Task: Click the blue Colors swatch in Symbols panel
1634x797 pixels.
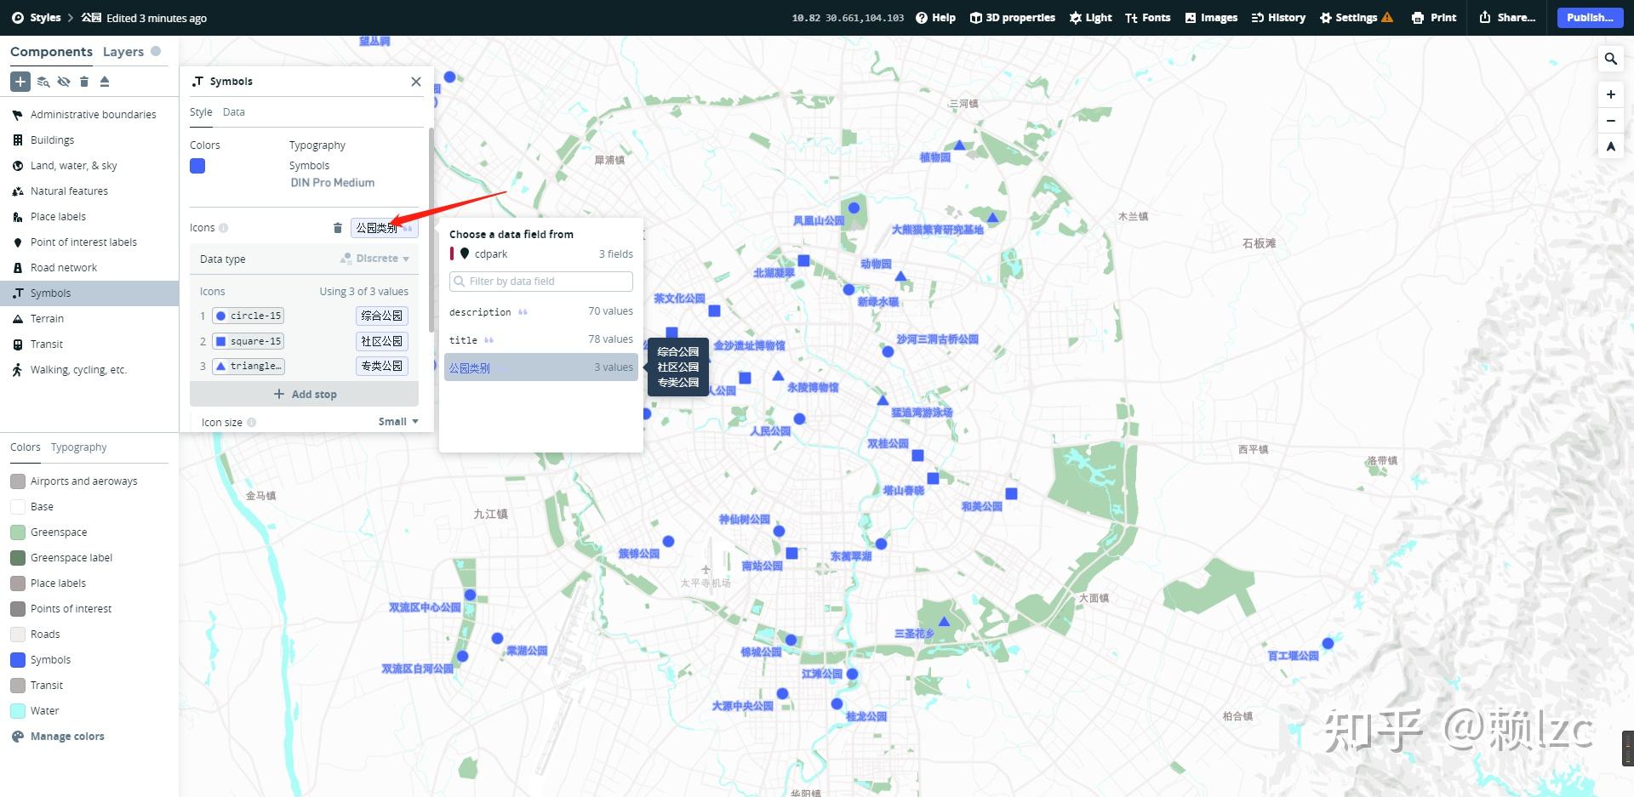Action: [197, 166]
